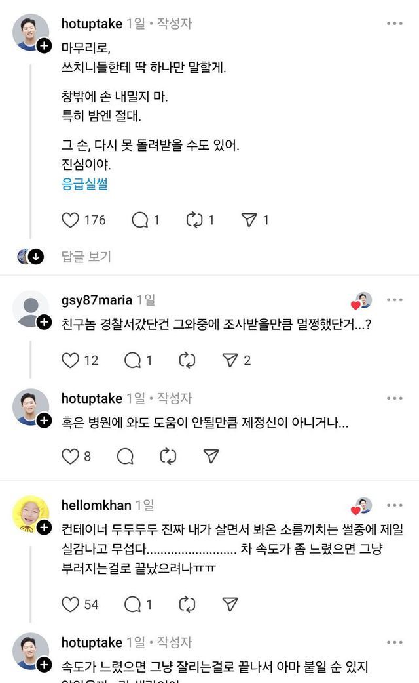
Task: Reply to gsy87maria's comment
Action: [132, 360]
